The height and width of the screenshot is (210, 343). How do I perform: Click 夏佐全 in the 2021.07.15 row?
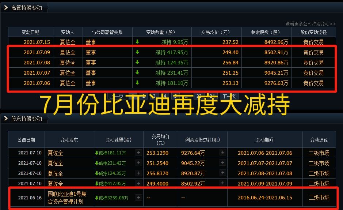[x=68, y=42]
